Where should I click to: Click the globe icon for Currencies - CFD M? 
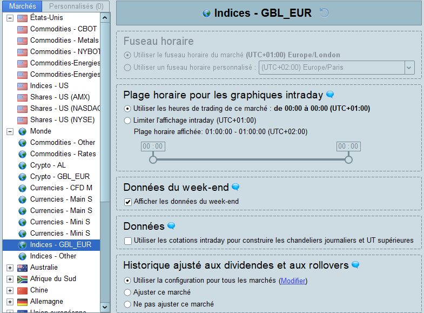pyautogui.click(x=22, y=188)
